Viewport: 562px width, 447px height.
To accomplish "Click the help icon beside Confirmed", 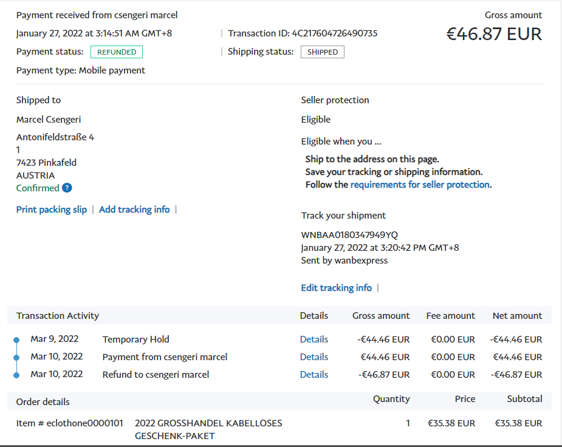I will (x=67, y=188).
